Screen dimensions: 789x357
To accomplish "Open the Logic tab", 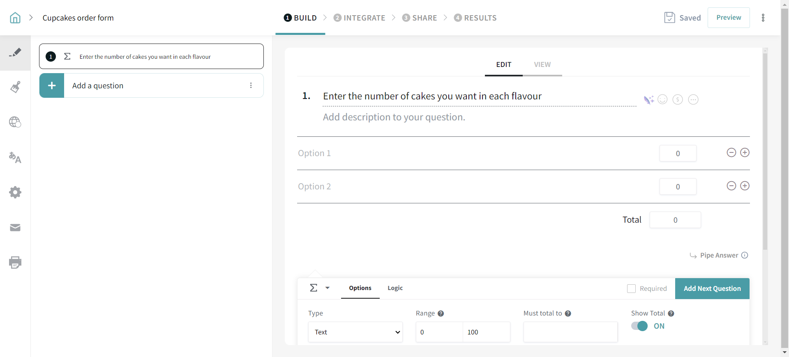I will [x=395, y=288].
